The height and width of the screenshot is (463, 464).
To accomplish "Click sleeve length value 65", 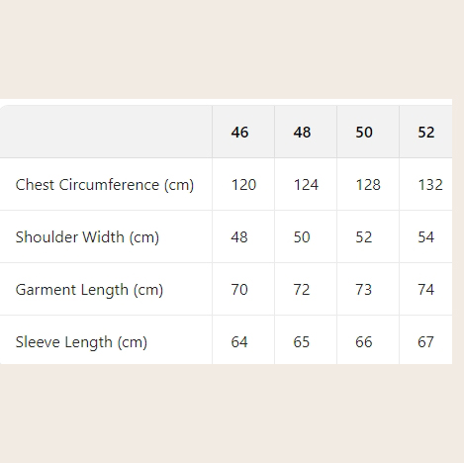I will pyautogui.click(x=302, y=342).
